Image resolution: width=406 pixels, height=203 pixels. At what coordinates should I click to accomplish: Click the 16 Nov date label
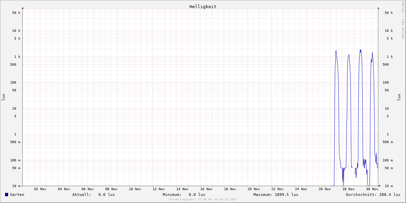pos(206,189)
